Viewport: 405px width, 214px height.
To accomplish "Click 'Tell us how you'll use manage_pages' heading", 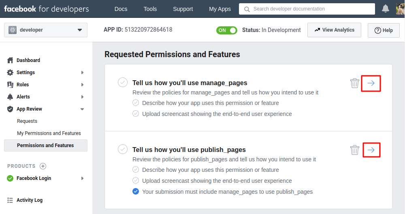I will [x=190, y=83].
